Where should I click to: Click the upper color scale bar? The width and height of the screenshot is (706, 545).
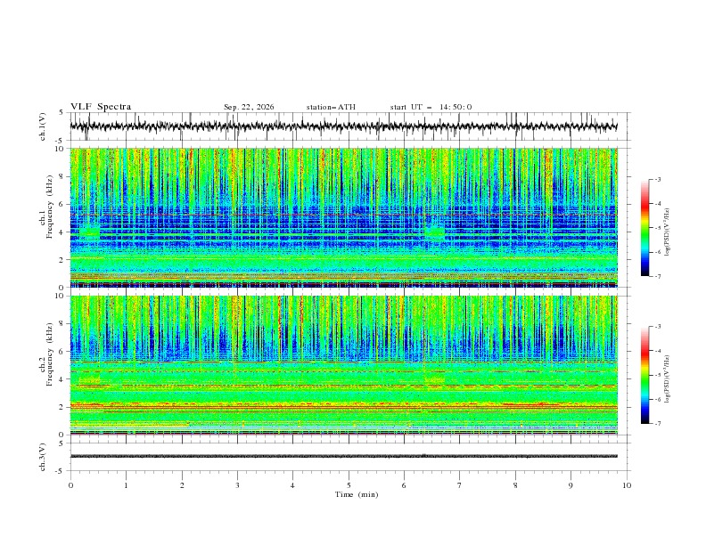644,228
